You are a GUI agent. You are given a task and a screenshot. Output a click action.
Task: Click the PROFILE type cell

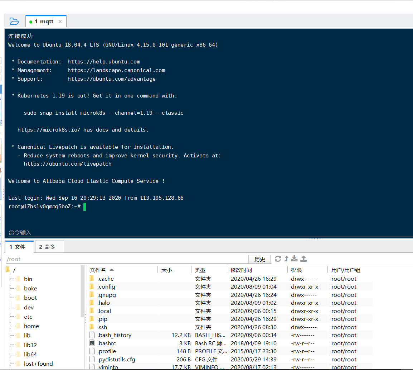[x=211, y=351]
